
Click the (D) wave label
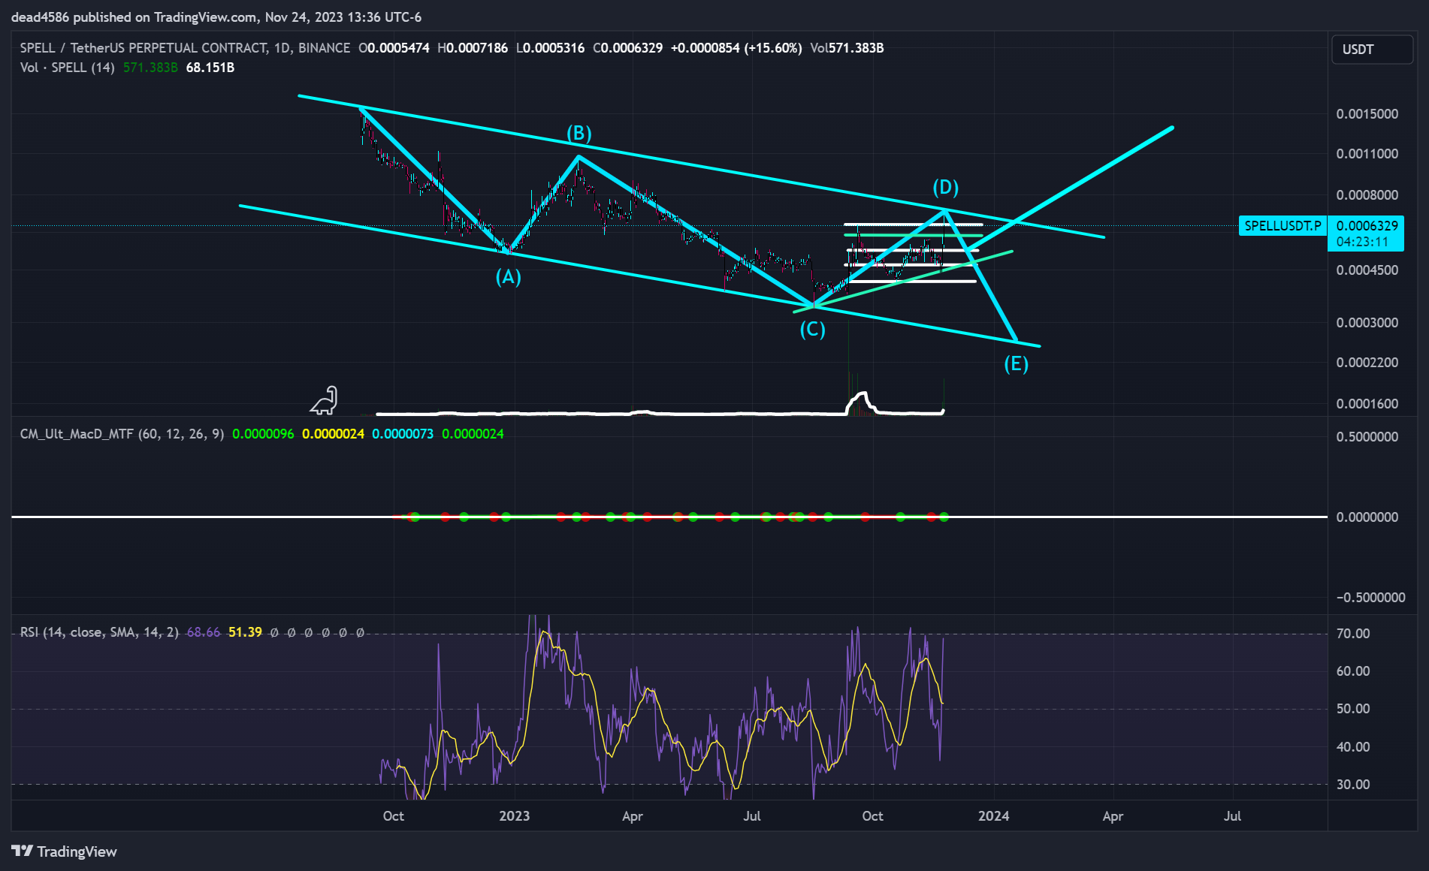click(945, 186)
